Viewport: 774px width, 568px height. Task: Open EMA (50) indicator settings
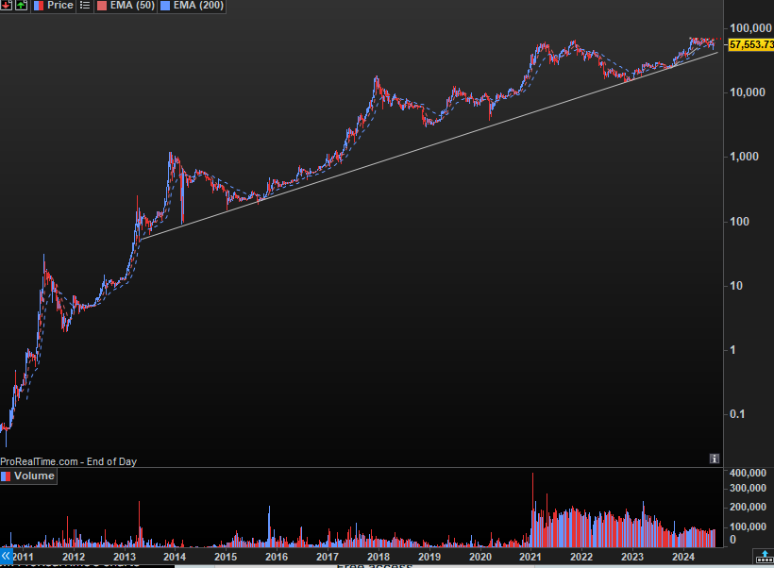tap(132, 6)
